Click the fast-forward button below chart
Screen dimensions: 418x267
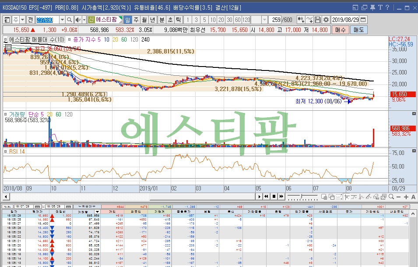tap(281, 197)
